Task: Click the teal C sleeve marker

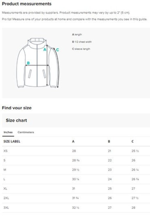Action: [x=58, y=50]
